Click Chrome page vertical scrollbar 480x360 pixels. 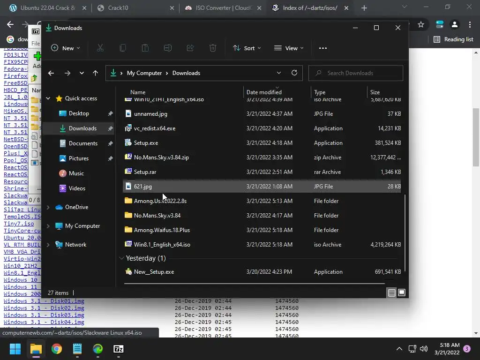click(x=476, y=137)
